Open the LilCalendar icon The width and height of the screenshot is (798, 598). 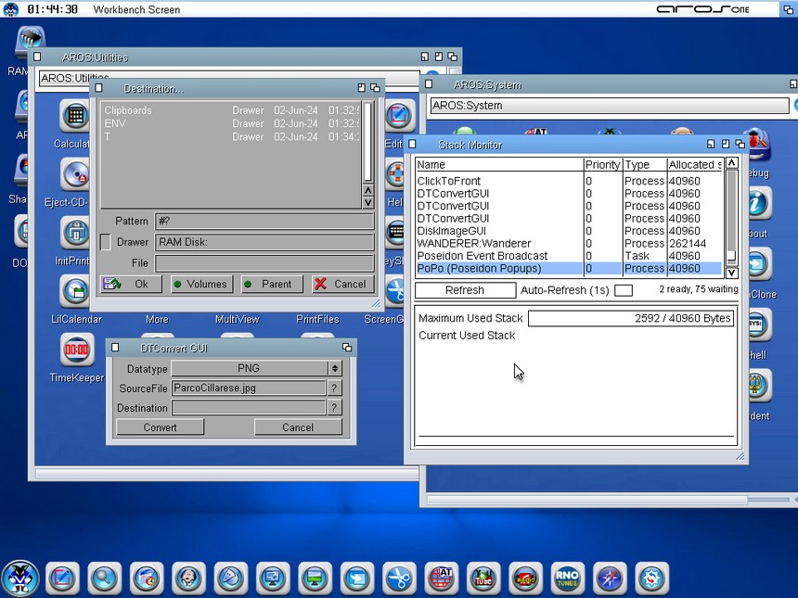[x=75, y=292]
